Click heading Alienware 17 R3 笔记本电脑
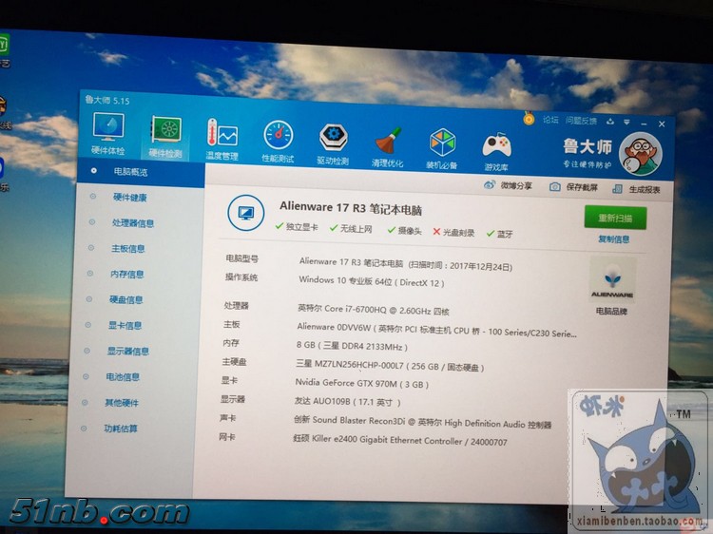 (x=351, y=209)
